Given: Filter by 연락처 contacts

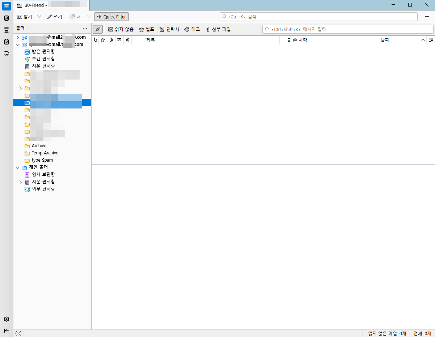Looking at the screenshot, I should coord(169,29).
